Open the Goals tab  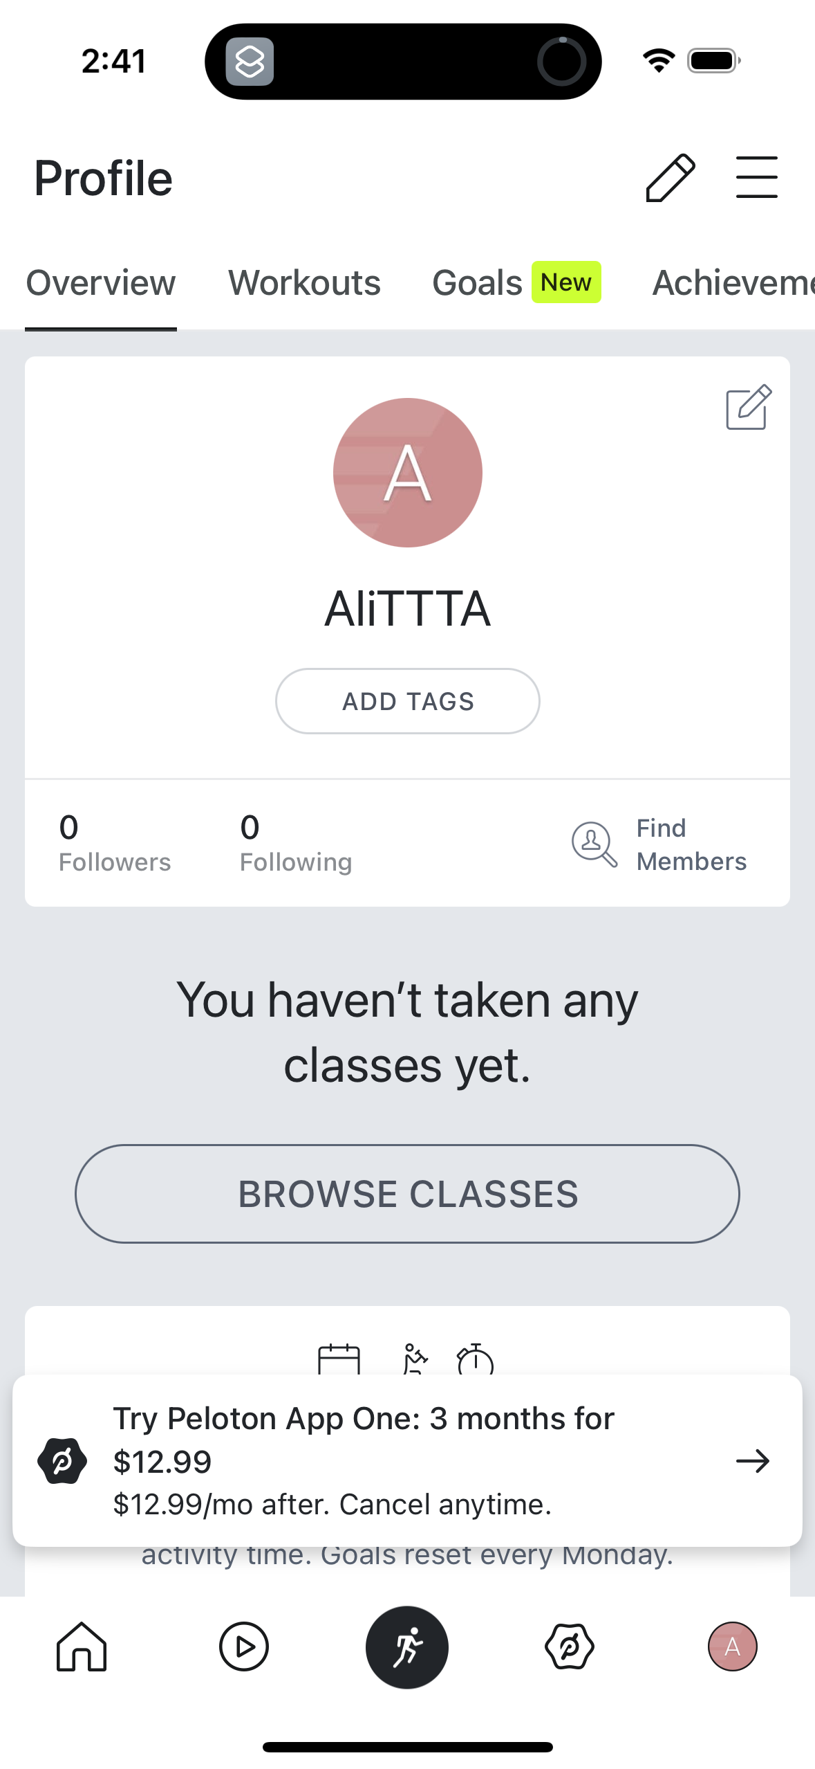tap(477, 283)
